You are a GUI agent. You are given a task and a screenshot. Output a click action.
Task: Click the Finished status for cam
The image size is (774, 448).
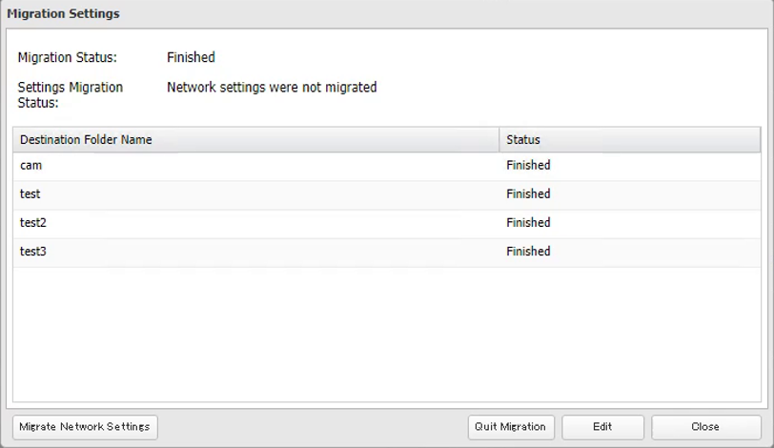tap(528, 166)
